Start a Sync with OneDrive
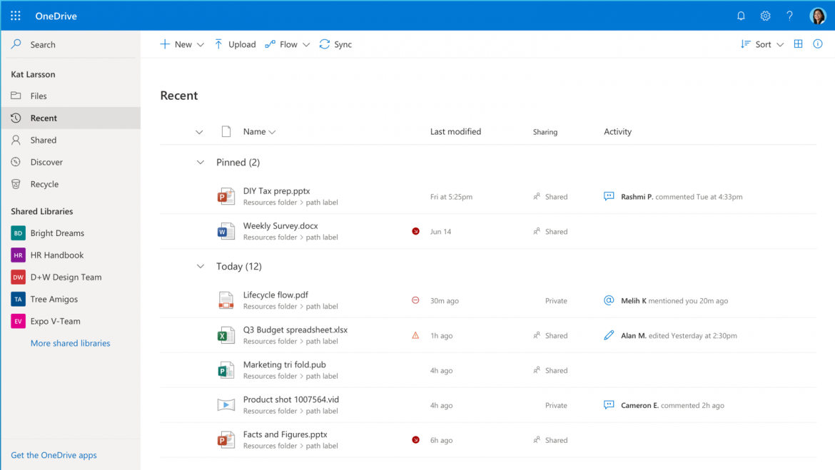The width and height of the screenshot is (835, 470). click(x=335, y=44)
